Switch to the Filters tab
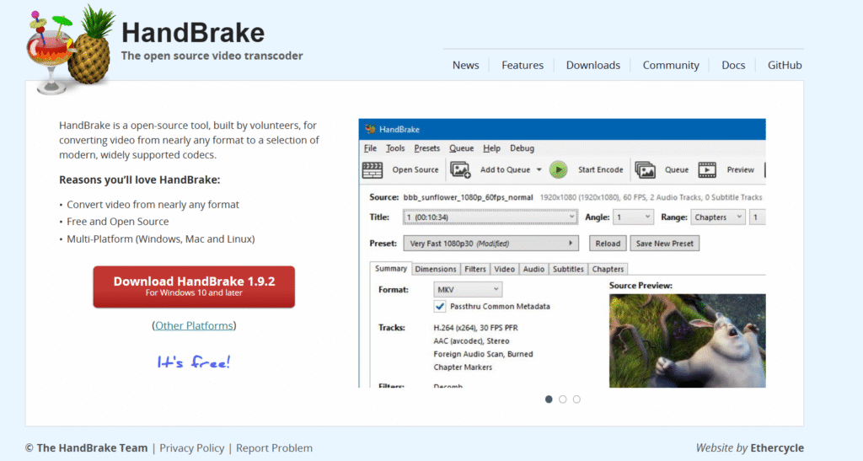This screenshot has height=461, width=863. coord(475,269)
